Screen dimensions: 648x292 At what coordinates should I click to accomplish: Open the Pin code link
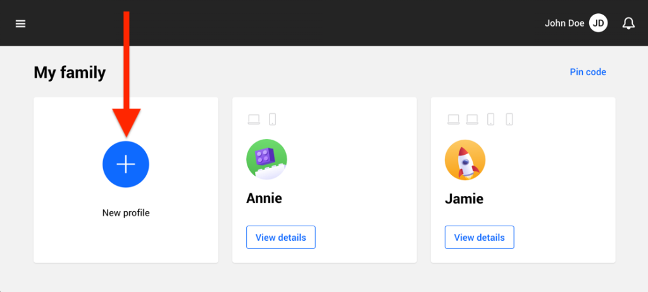pos(588,72)
